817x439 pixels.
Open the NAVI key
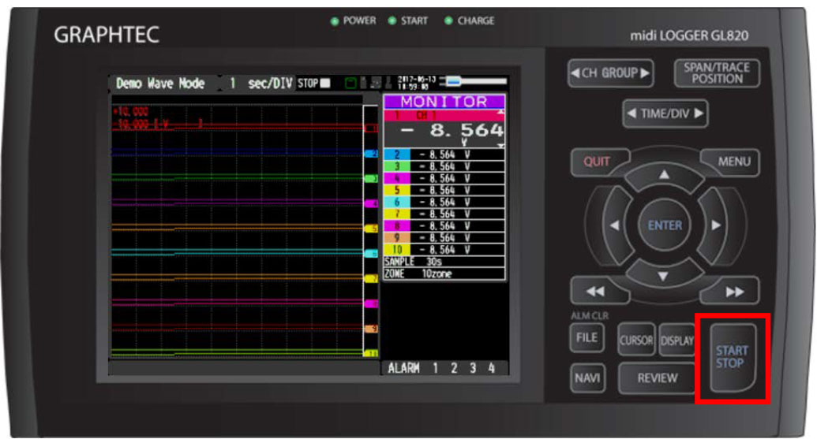click(x=587, y=378)
